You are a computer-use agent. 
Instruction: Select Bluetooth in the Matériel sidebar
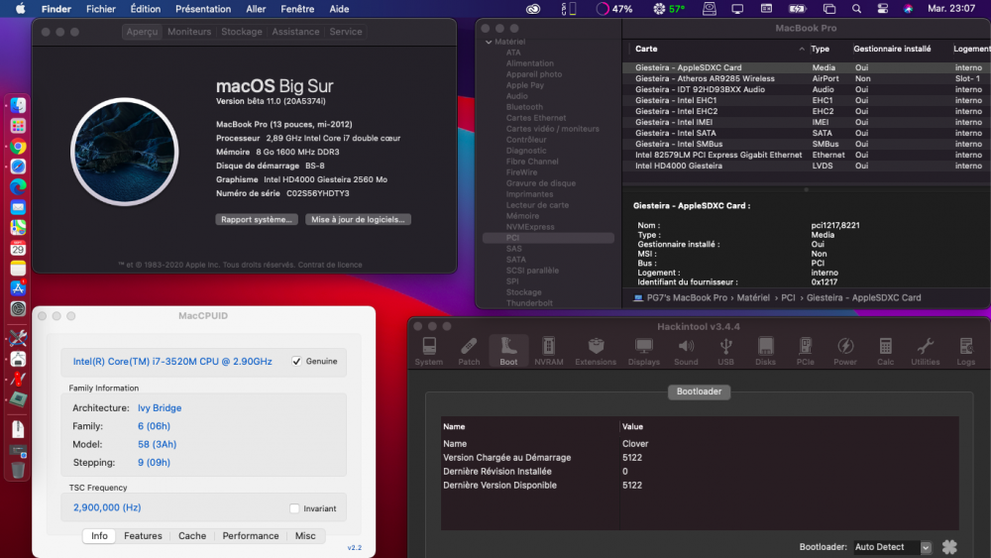(x=524, y=107)
